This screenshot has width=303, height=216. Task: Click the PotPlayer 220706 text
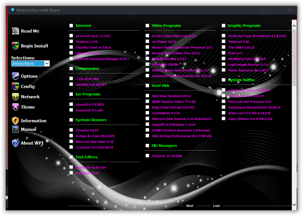click(165, 65)
